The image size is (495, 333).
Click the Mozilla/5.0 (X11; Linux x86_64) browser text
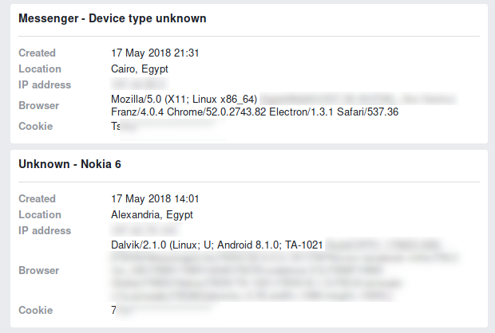[x=184, y=100]
